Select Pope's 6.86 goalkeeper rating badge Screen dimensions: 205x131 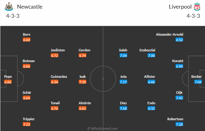click(x=8, y=82)
